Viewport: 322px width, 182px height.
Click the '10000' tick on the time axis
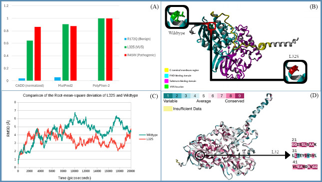click(x=74, y=171)
